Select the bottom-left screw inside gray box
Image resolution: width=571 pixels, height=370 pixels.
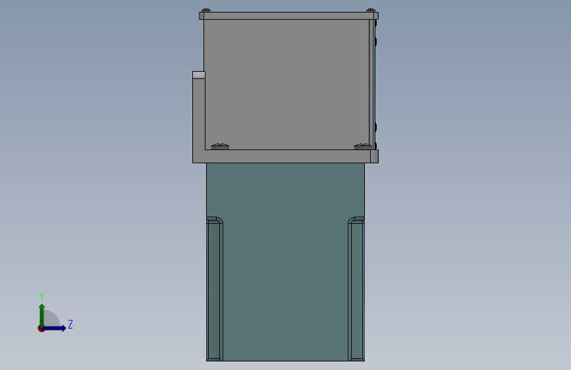point(220,146)
